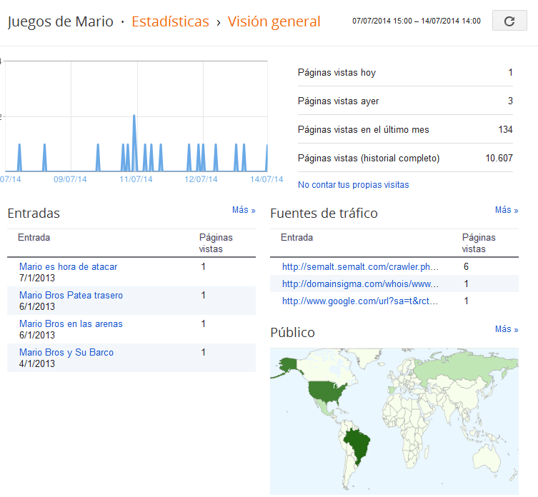The height and width of the screenshot is (497, 538).
Task: Expand Público section via Más link
Action: [507, 329]
